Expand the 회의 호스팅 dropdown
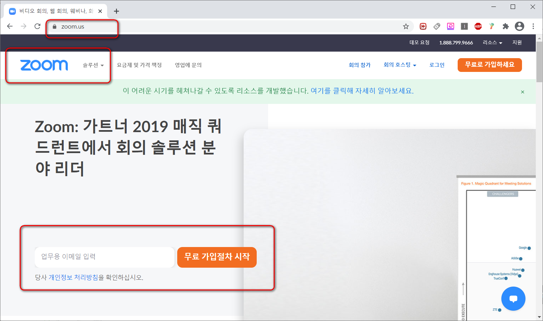This screenshot has width=543, height=321. pyautogui.click(x=400, y=65)
